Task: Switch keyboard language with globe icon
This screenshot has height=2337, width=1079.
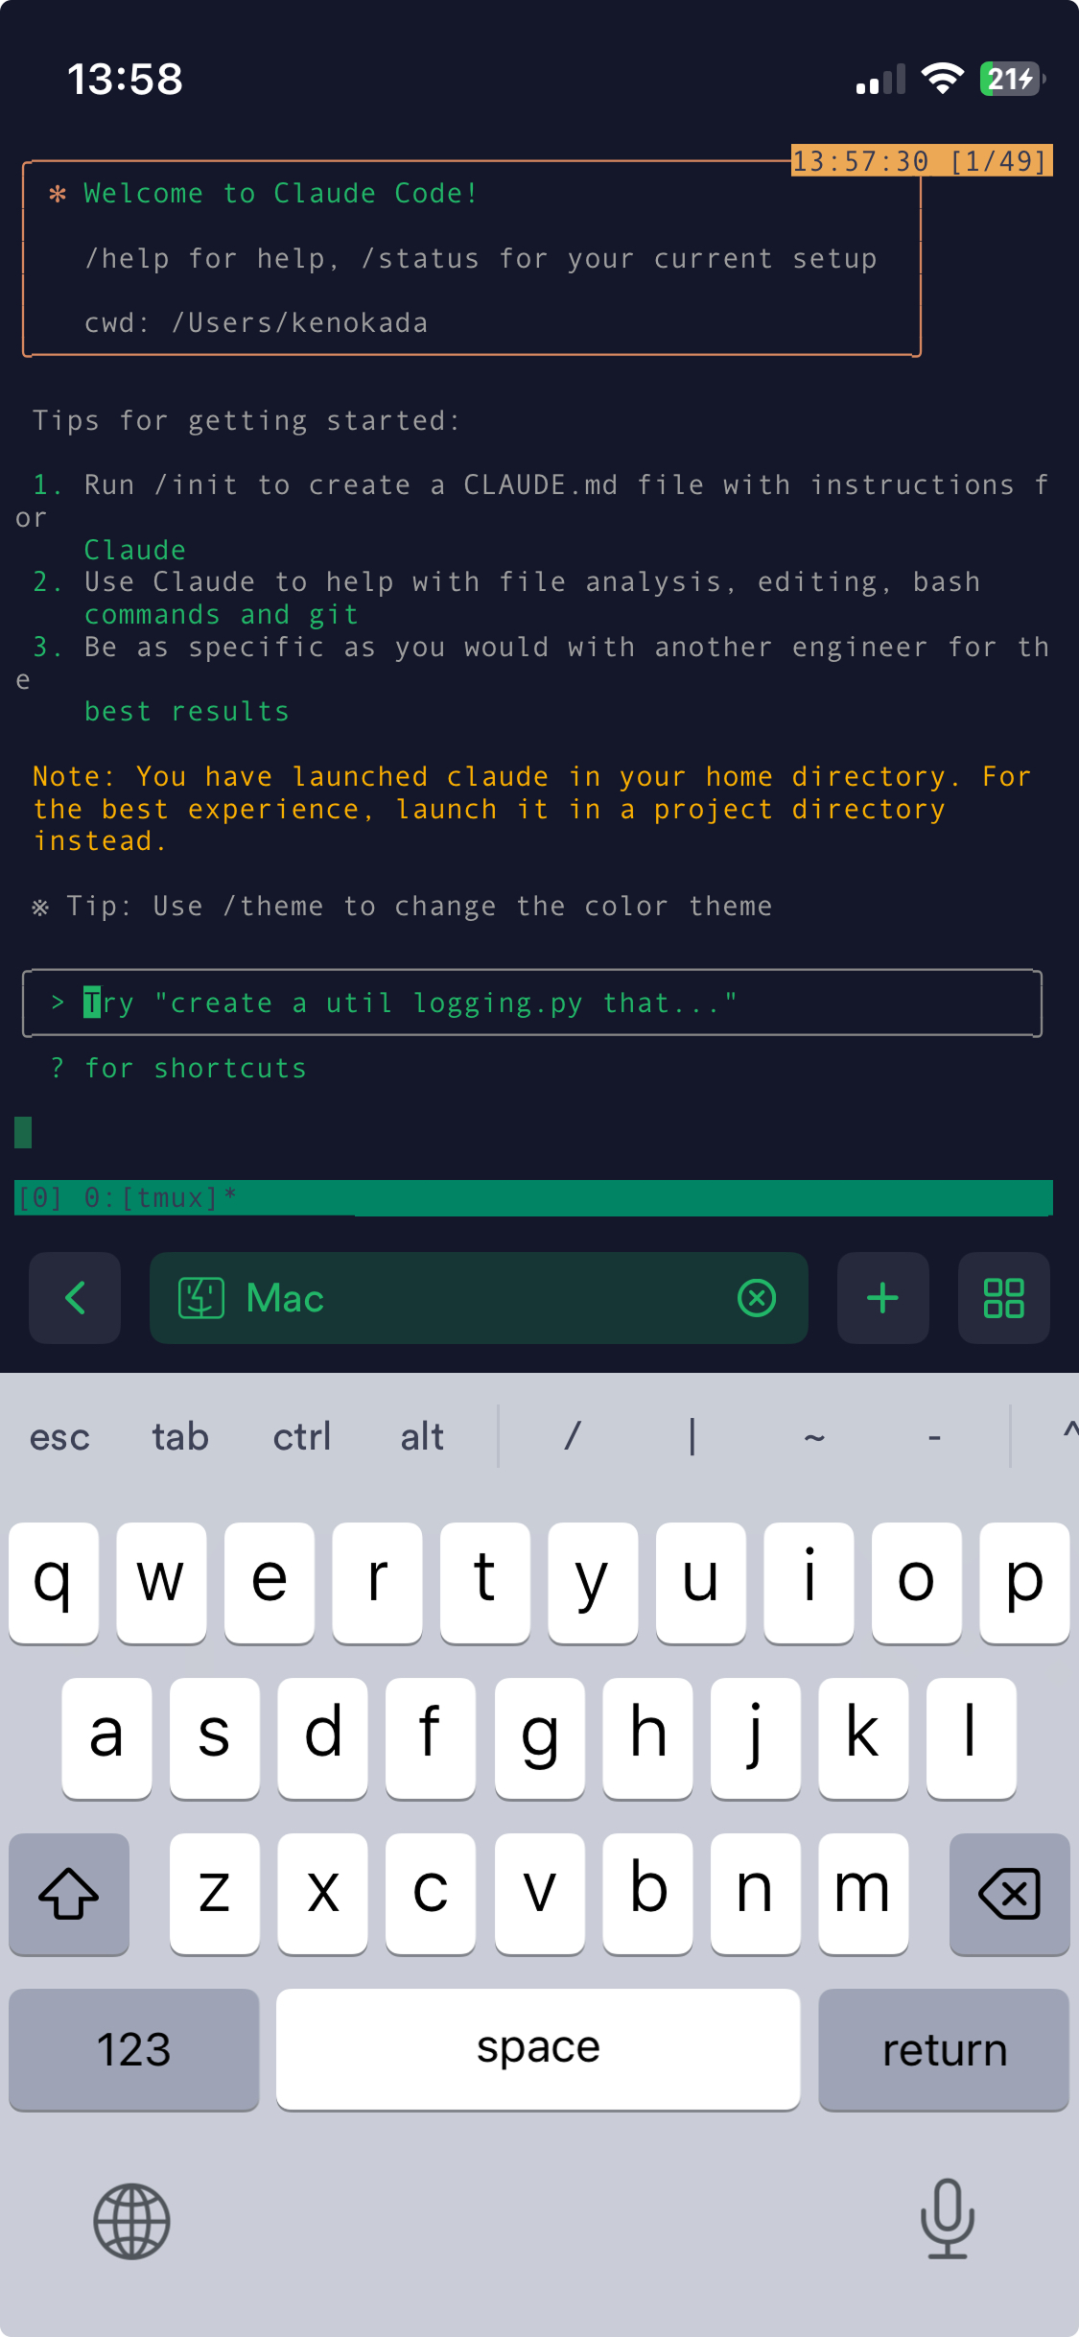Action: click(x=131, y=2221)
